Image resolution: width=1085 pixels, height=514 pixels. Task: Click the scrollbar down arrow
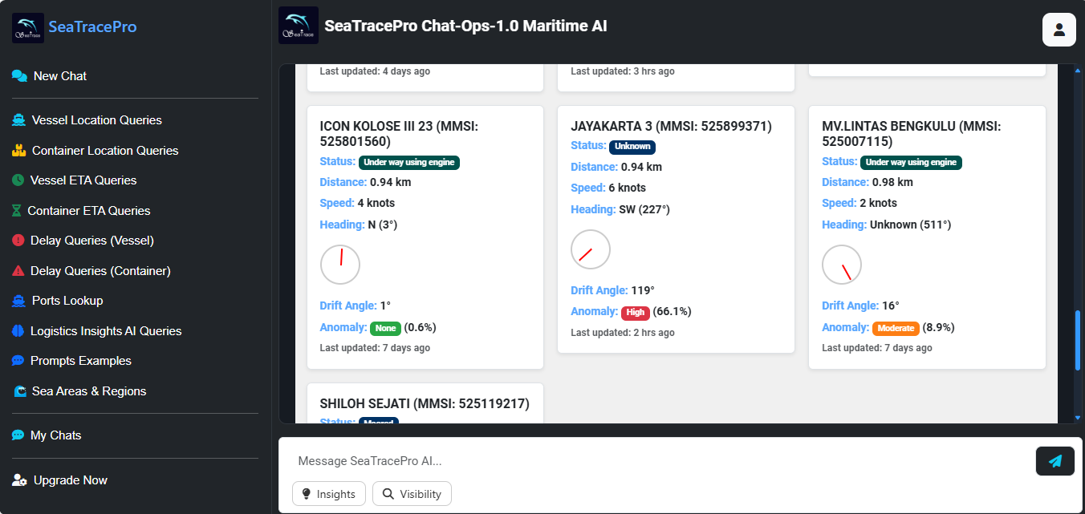pyautogui.click(x=1078, y=418)
